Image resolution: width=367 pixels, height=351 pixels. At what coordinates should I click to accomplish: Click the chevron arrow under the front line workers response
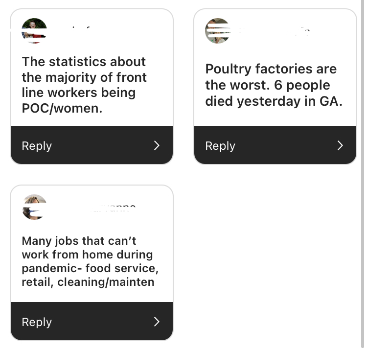[157, 145]
